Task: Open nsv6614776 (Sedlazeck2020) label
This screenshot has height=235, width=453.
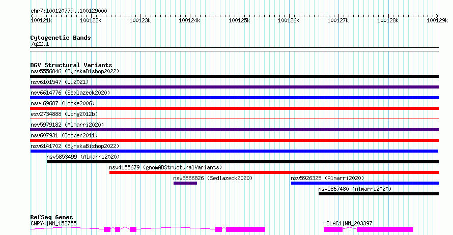Action: (70, 93)
